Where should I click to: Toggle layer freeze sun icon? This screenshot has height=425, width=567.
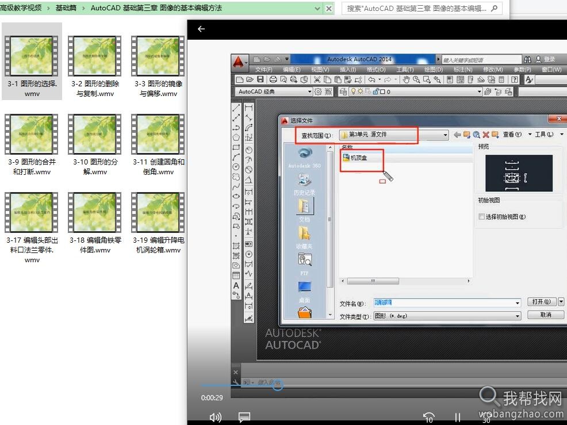(360, 92)
